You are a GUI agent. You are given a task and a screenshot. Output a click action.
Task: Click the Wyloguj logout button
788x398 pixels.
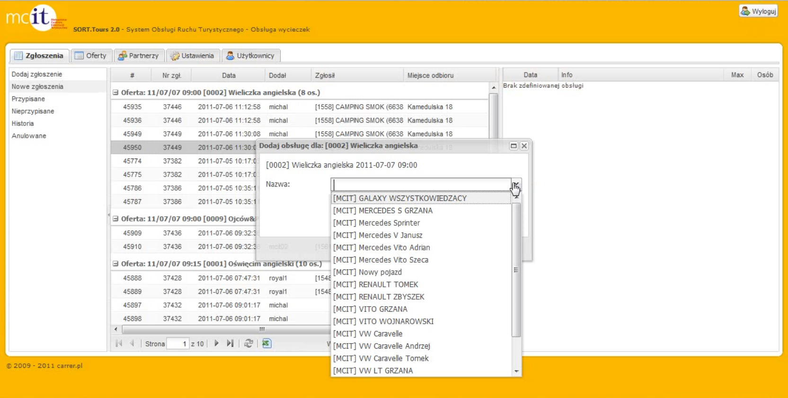point(759,11)
